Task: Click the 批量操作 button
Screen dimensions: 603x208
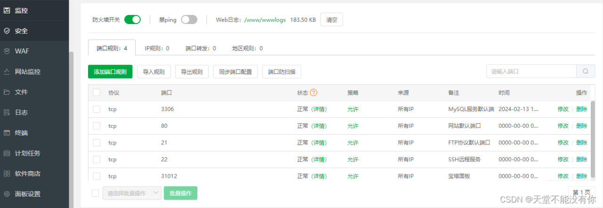Action: click(180, 193)
